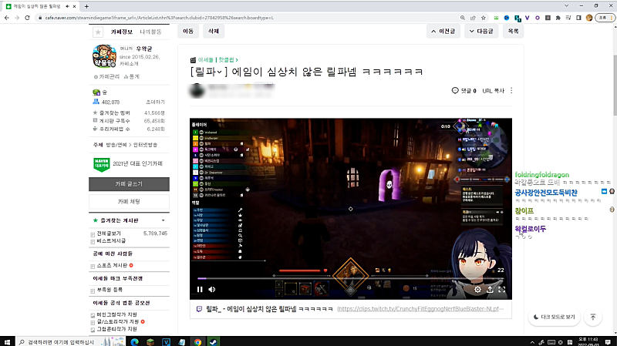Open 그림콘티작가 지원 board
Screen dimensions: 617x346
tap(117, 329)
